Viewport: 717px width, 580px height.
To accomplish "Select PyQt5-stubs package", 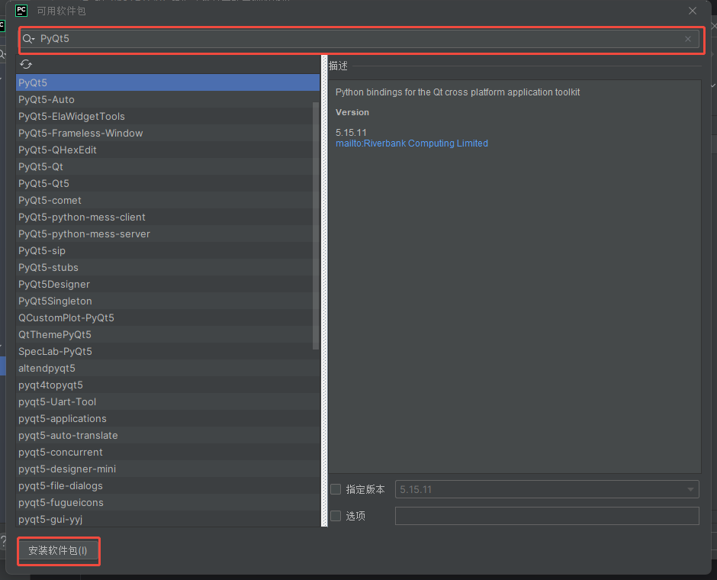I will pos(168,268).
